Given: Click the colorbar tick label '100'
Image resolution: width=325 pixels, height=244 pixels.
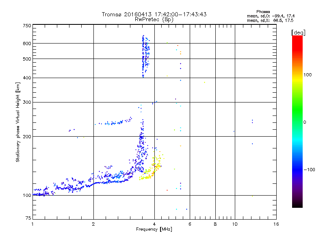Looking at the screenshot, I should (308, 75).
